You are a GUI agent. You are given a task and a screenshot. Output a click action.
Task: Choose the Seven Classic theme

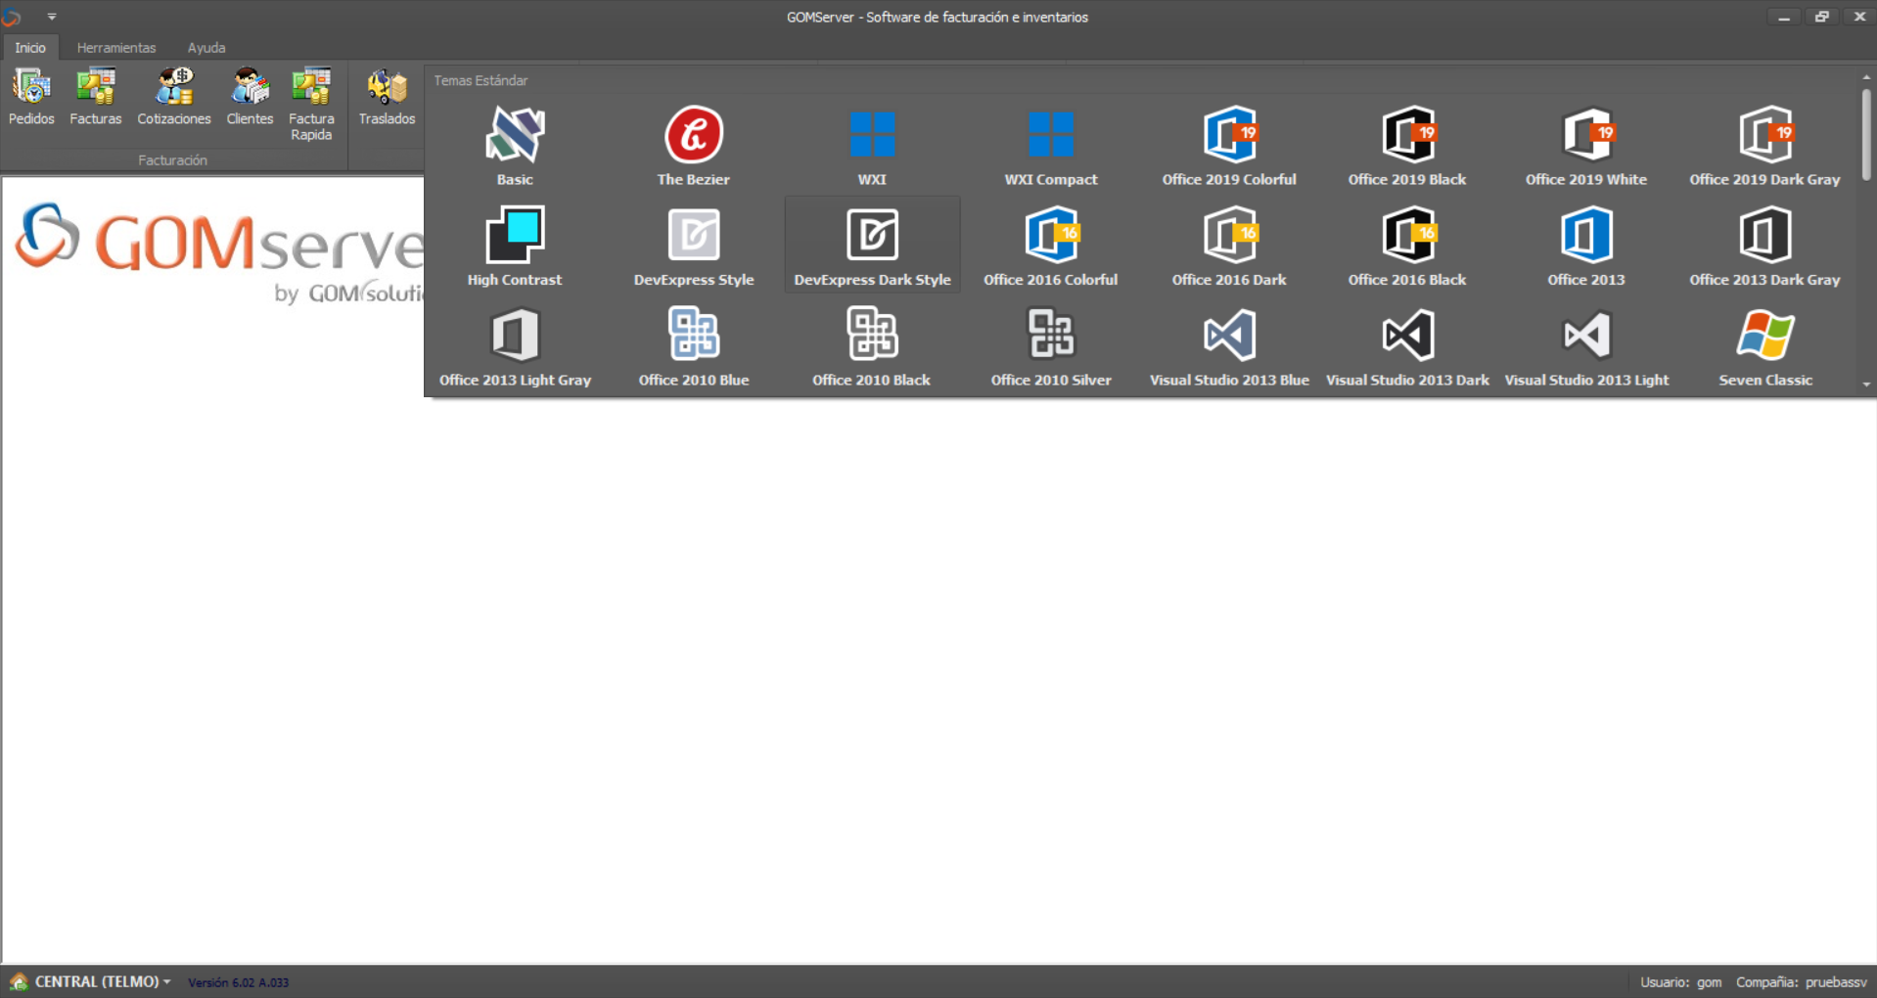point(1764,344)
